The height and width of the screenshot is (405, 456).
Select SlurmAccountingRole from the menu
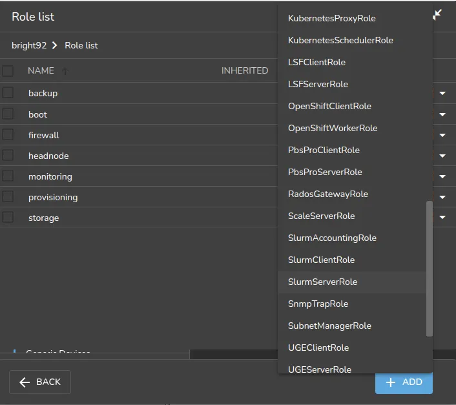pos(352,238)
